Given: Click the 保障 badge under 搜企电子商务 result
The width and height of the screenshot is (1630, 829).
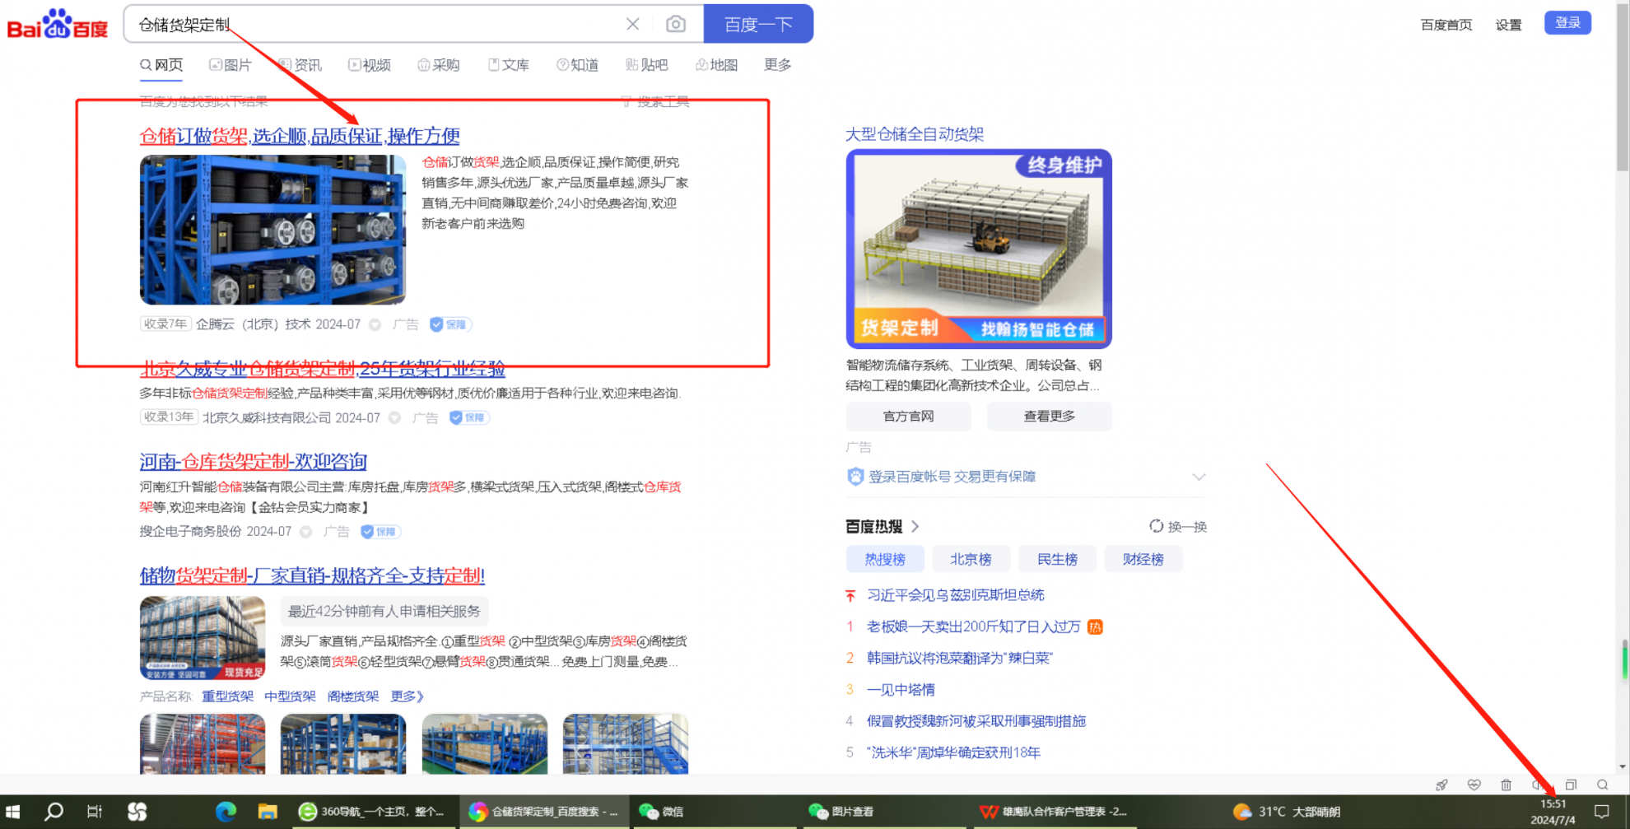Looking at the screenshot, I should coord(380,532).
